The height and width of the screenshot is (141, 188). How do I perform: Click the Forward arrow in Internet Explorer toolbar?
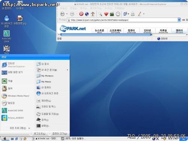[72, 14]
